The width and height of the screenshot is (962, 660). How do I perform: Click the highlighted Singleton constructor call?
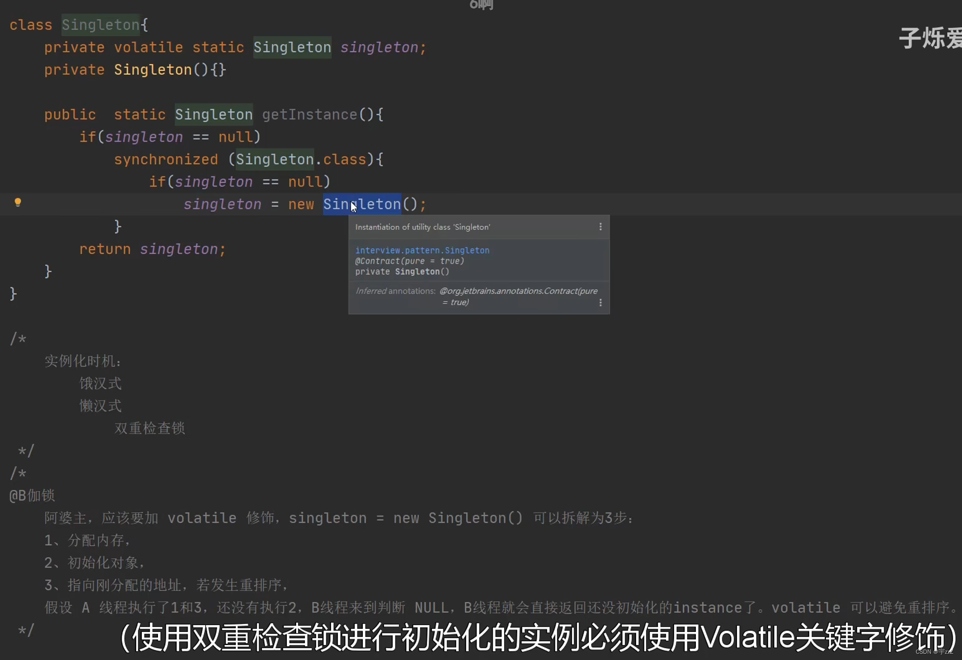coord(362,204)
